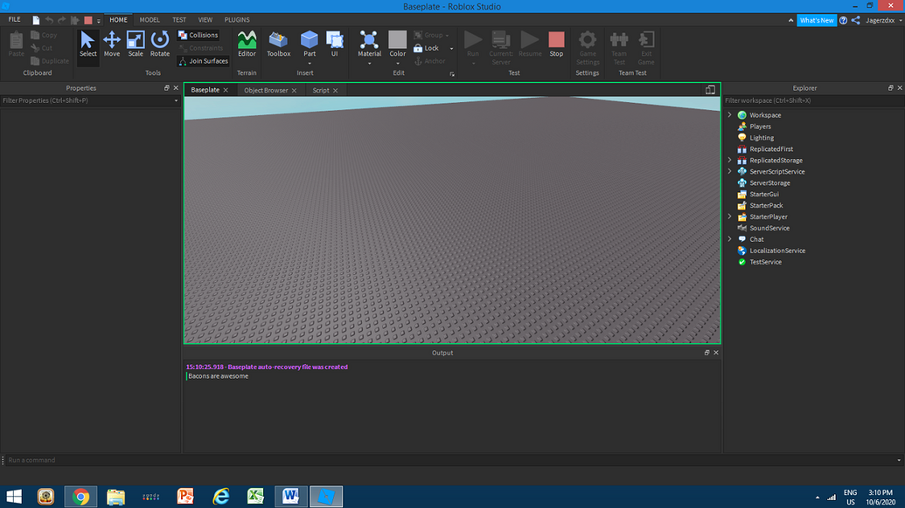Toggle Join Surfaces
905x508 pixels.
point(204,60)
